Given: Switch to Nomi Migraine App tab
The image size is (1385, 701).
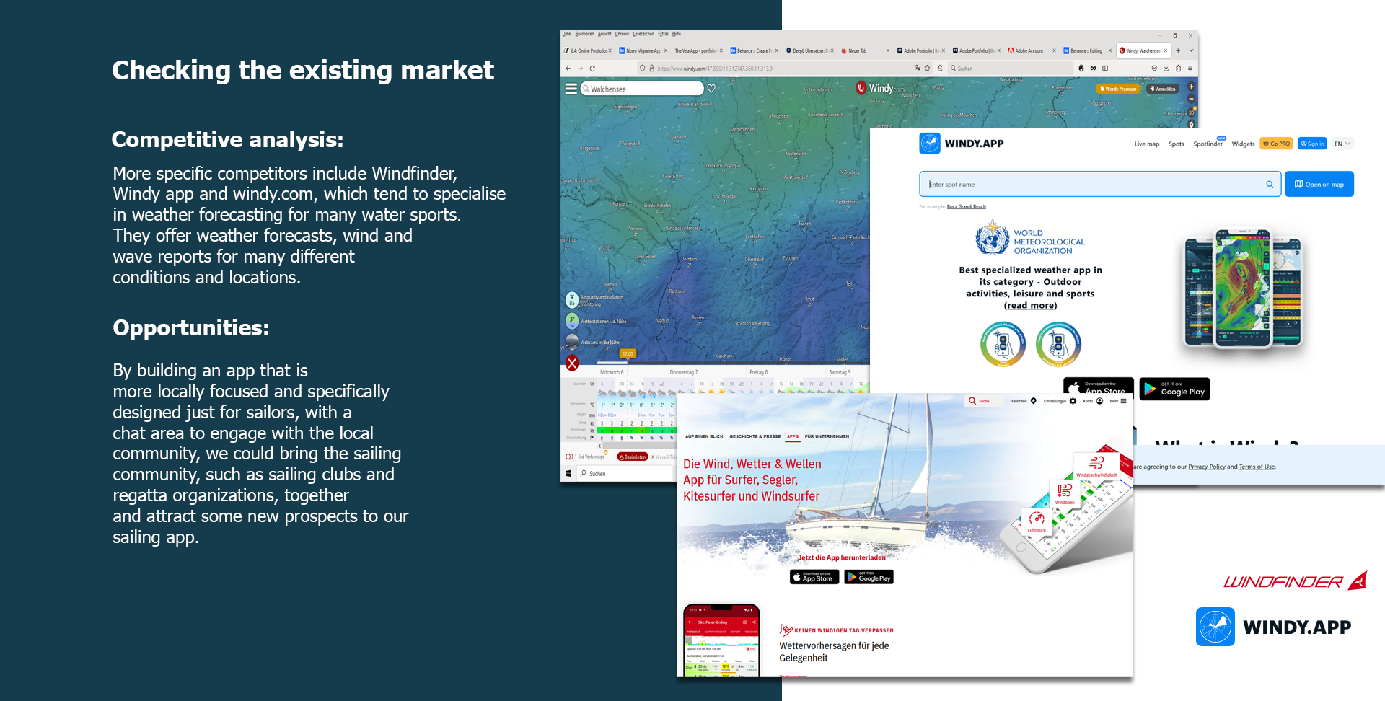Looking at the screenshot, I should [643, 50].
